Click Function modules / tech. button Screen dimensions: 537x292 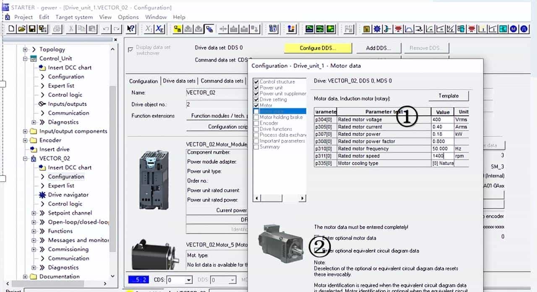[217, 116]
